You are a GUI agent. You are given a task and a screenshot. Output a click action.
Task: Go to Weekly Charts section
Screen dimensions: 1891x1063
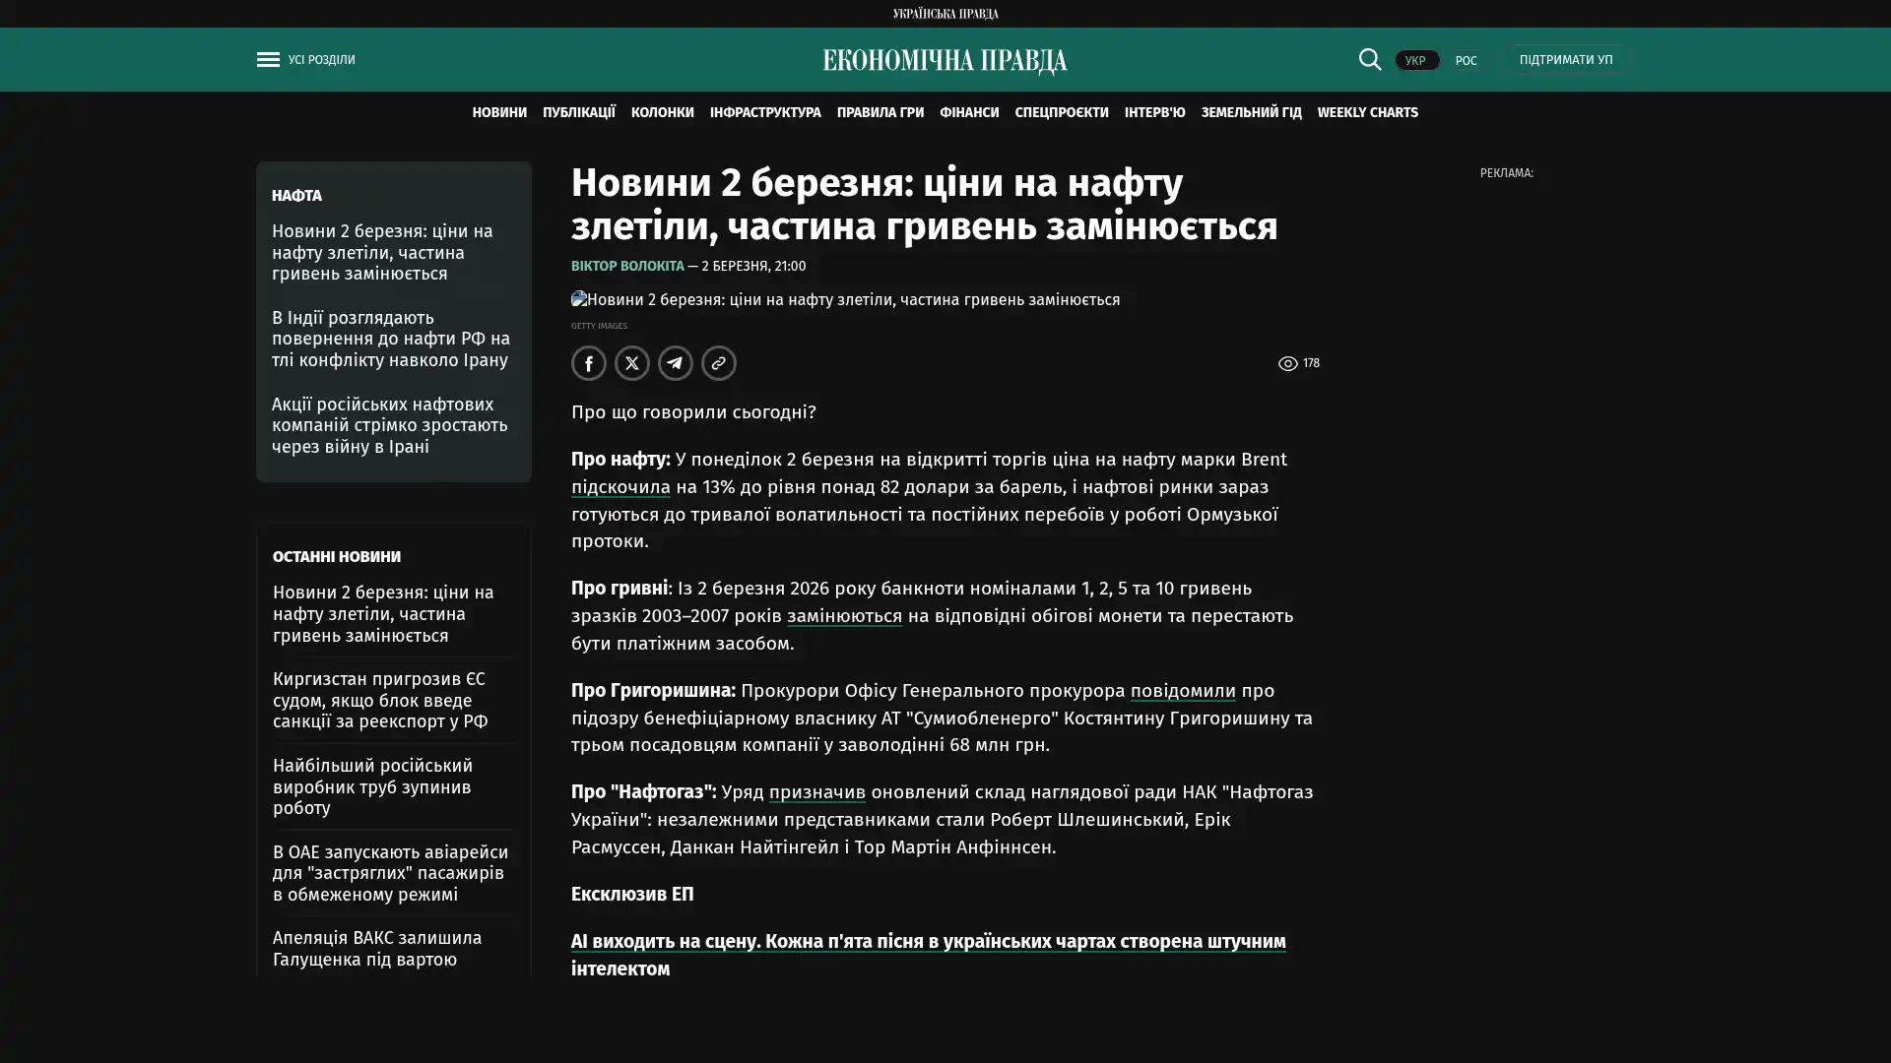(1367, 113)
